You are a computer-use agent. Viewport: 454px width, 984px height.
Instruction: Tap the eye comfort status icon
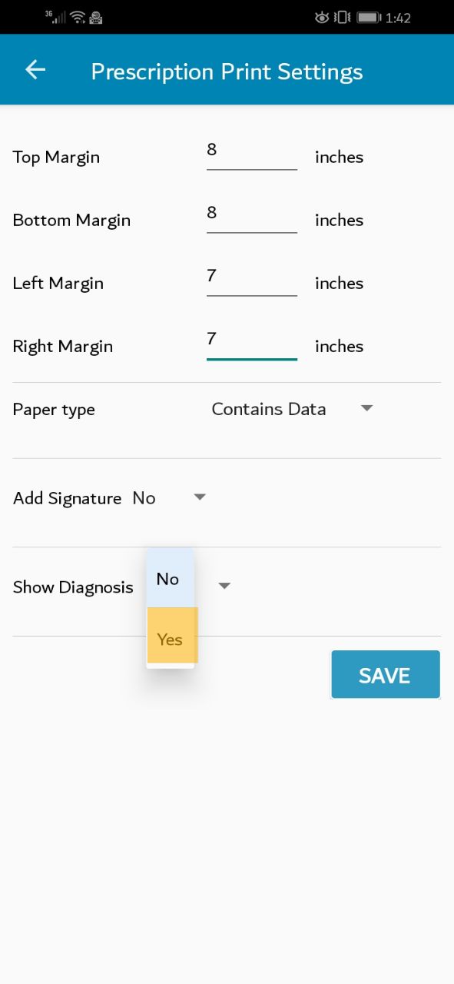pyautogui.click(x=322, y=17)
